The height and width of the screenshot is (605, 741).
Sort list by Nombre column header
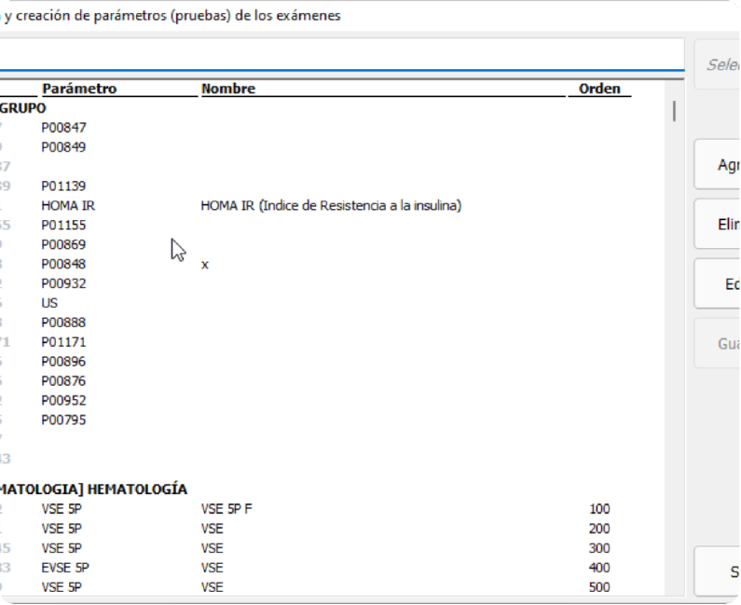(227, 89)
